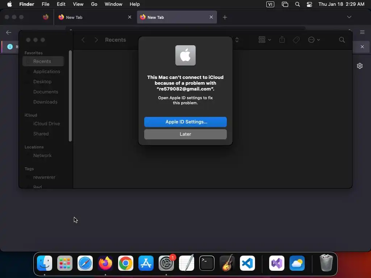Screen dimensions: 371x278
Task: Open Spotlight search in menu bar
Action: click(297, 4)
